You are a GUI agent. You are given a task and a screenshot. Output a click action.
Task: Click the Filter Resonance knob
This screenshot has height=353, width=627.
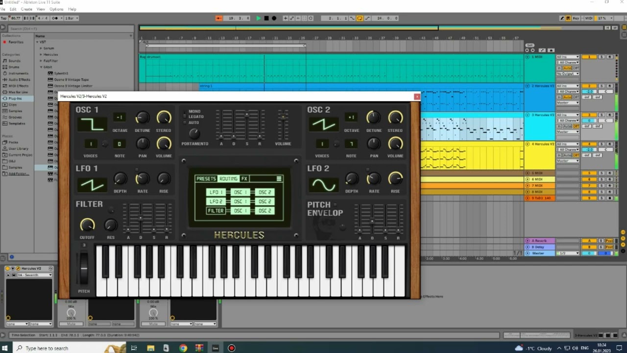pyautogui.click(x=111, y=225)
